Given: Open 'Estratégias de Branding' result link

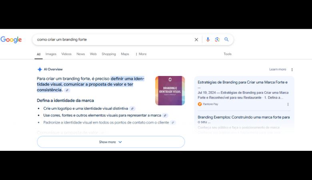Looking at the screenshot, I should coord(242,82).
